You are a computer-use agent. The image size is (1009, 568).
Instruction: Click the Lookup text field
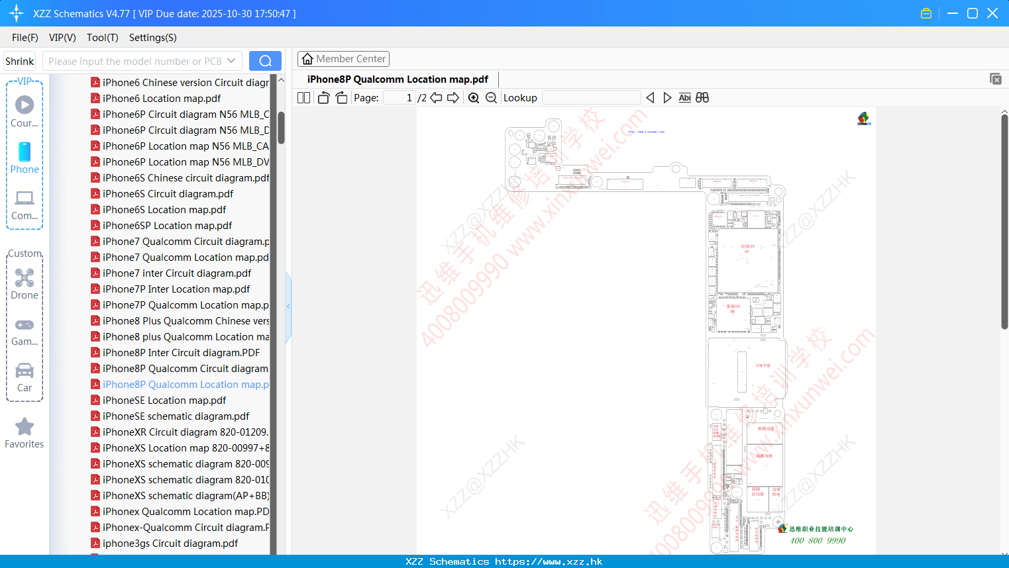tap(592, 98)
